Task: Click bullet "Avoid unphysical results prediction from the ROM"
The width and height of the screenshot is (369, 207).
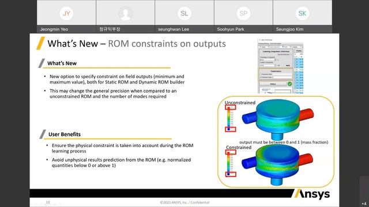Action: click(x=122, y=163)
